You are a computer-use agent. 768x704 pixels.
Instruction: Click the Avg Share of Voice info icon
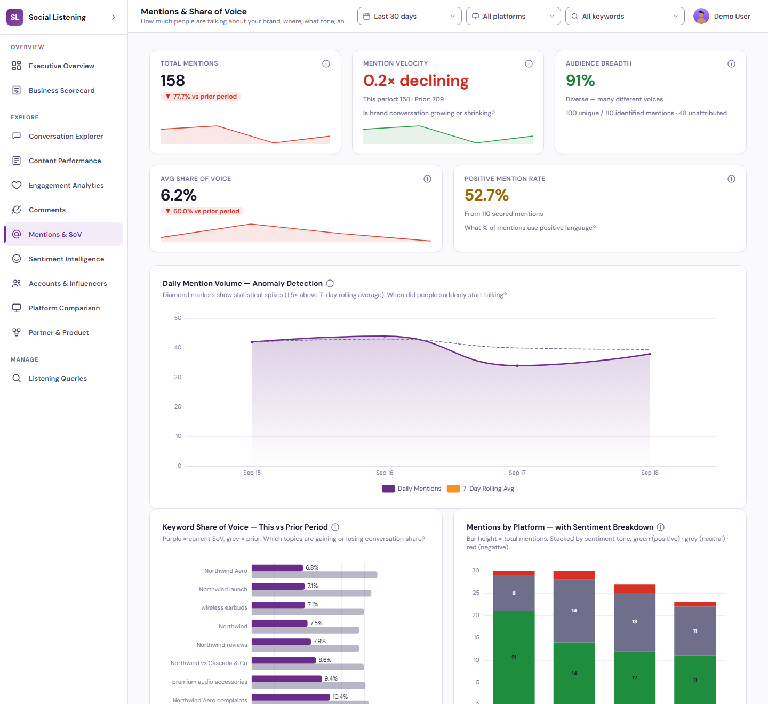(x=427, y=179)
